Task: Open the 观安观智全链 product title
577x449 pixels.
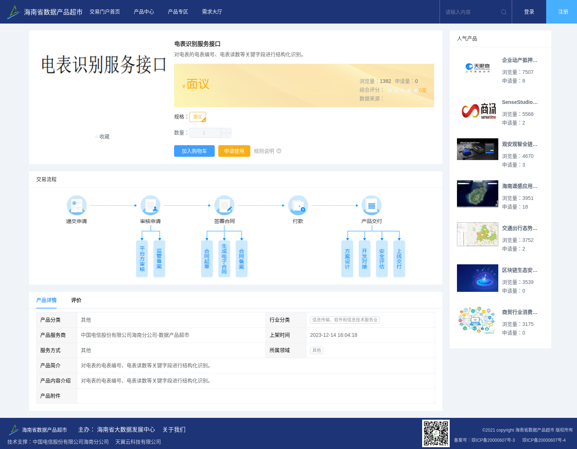Action: [x=520, y=144]
